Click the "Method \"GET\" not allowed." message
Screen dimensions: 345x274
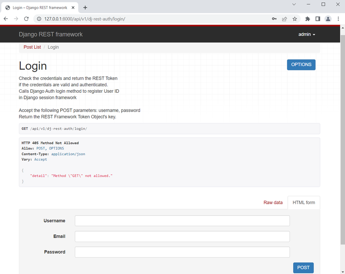(x=82, y=176)
